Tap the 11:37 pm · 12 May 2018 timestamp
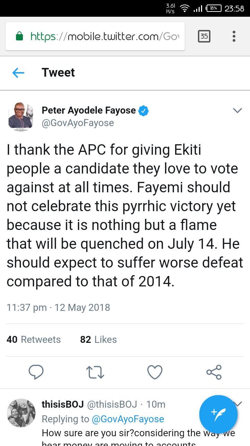Screen dimensions: 250x446 pos(58,308)
